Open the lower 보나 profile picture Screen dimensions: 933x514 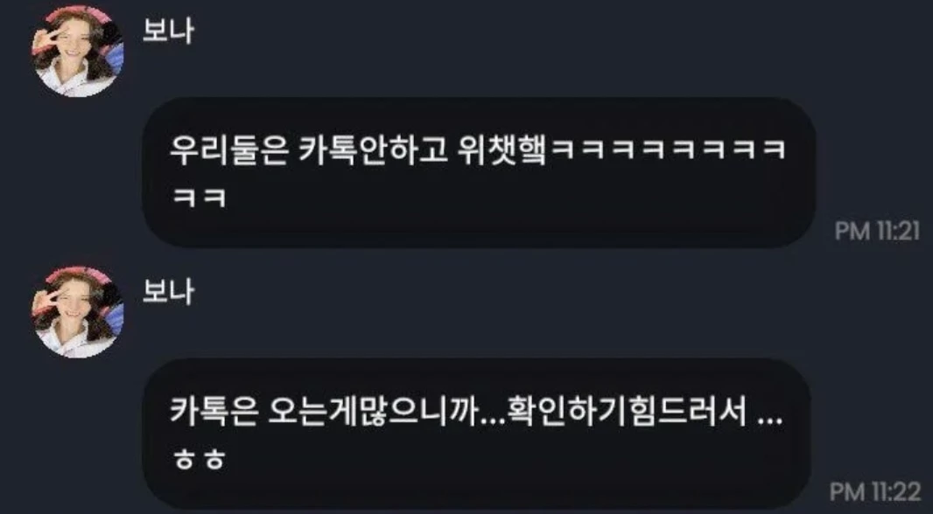[77, 311]
